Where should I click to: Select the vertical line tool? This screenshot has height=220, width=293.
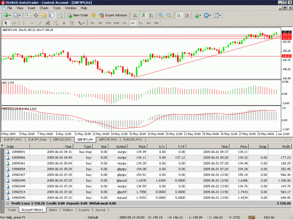point(24,23)
